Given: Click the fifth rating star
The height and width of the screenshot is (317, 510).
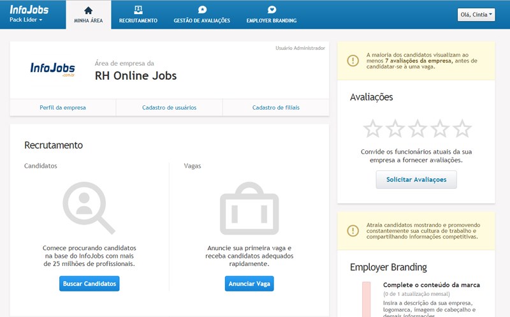Looking at the screenshot, I should pos(462,129).
